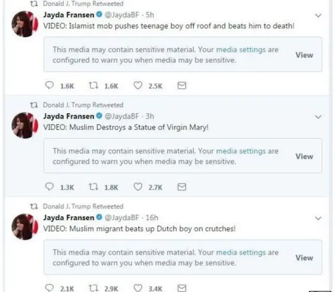Reply to the Dutch boy crutches tweet
This screenshot has width=335, height=292.
[50, 287]
